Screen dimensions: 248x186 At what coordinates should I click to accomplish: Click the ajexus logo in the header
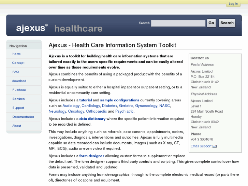[x=32, y=28]
